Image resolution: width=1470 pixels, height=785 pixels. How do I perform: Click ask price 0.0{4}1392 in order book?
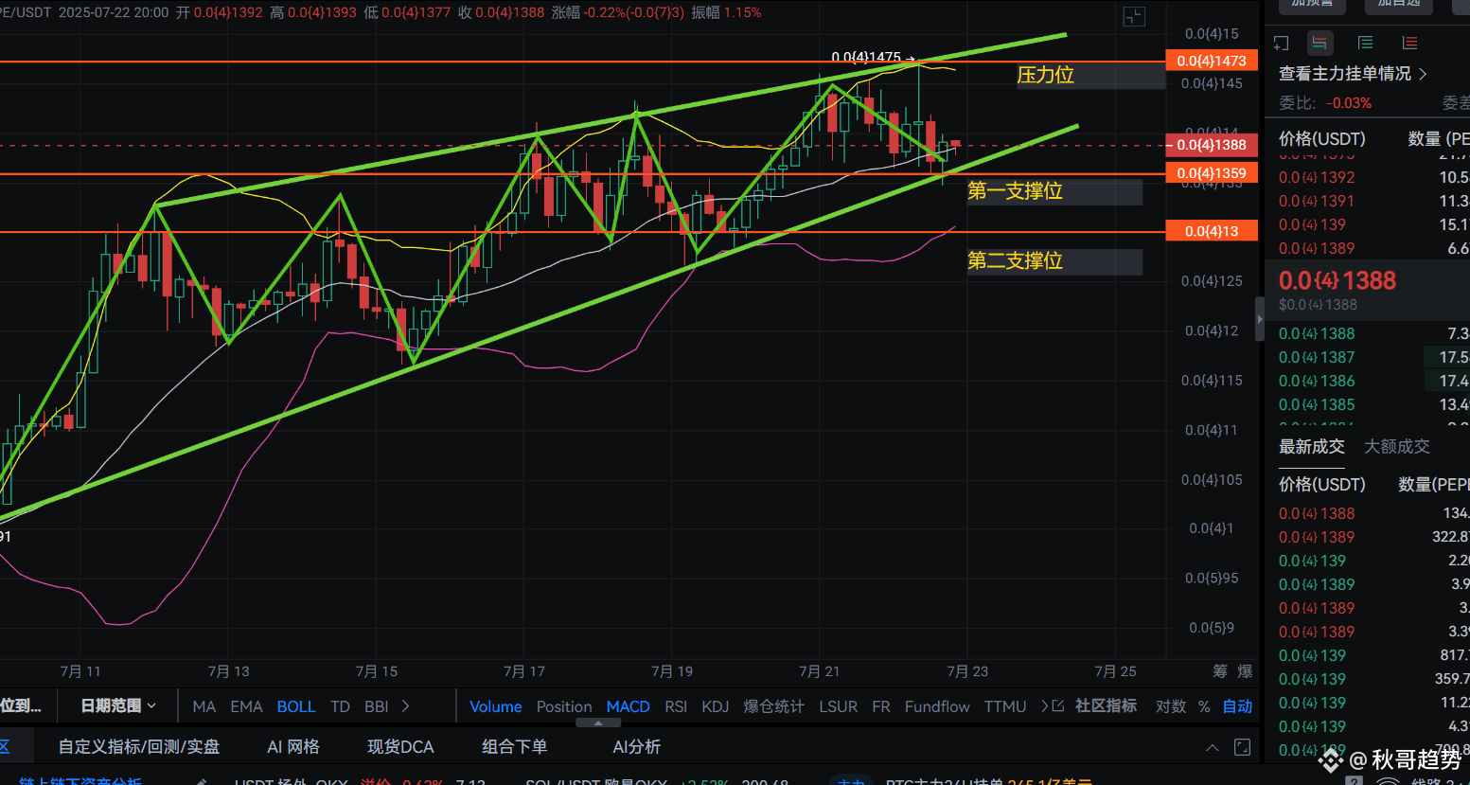(1317, 177)
